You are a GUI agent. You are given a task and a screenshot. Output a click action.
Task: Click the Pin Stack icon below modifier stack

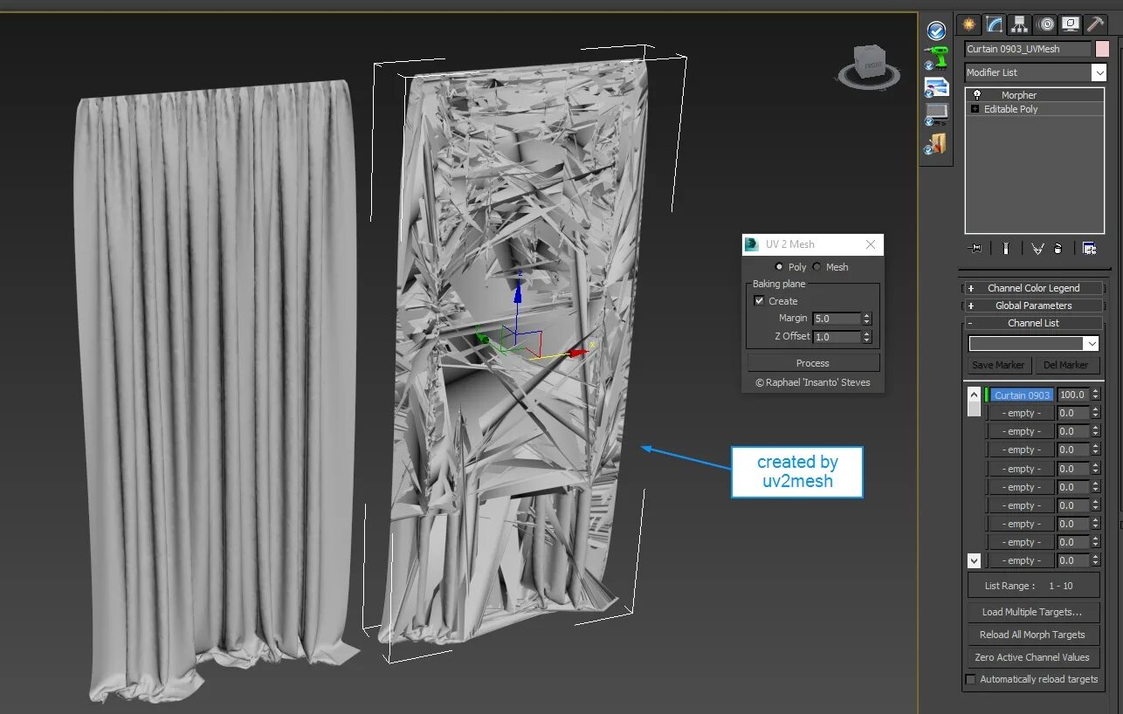(x=976, y=247)
